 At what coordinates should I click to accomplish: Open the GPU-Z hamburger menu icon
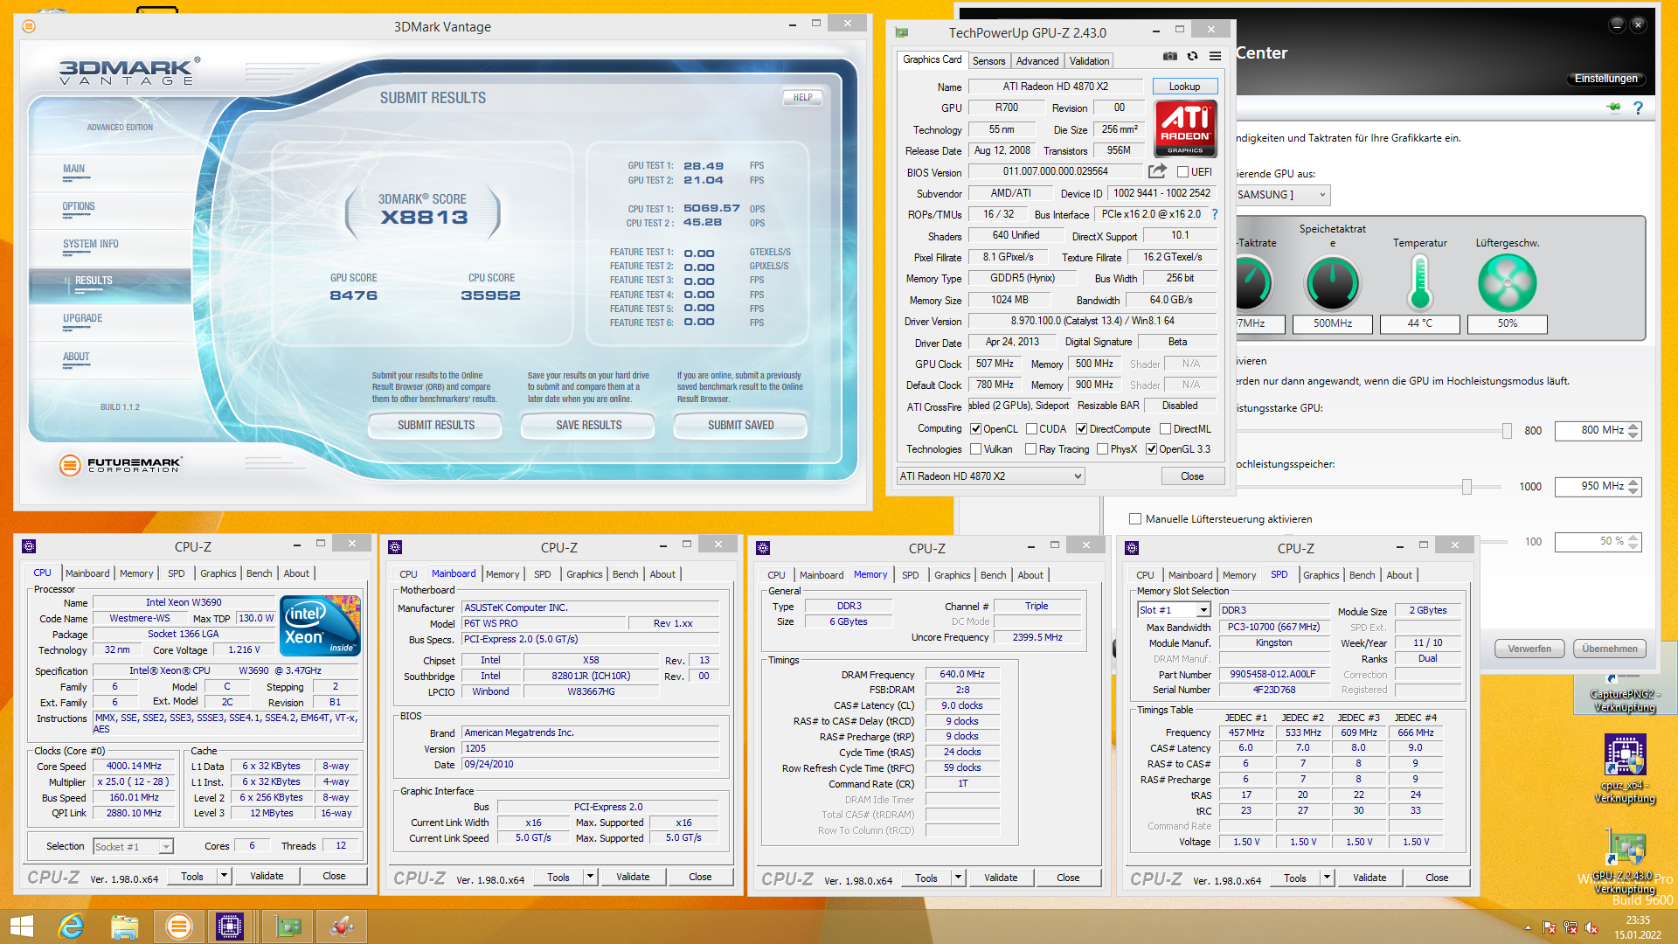1215,57
